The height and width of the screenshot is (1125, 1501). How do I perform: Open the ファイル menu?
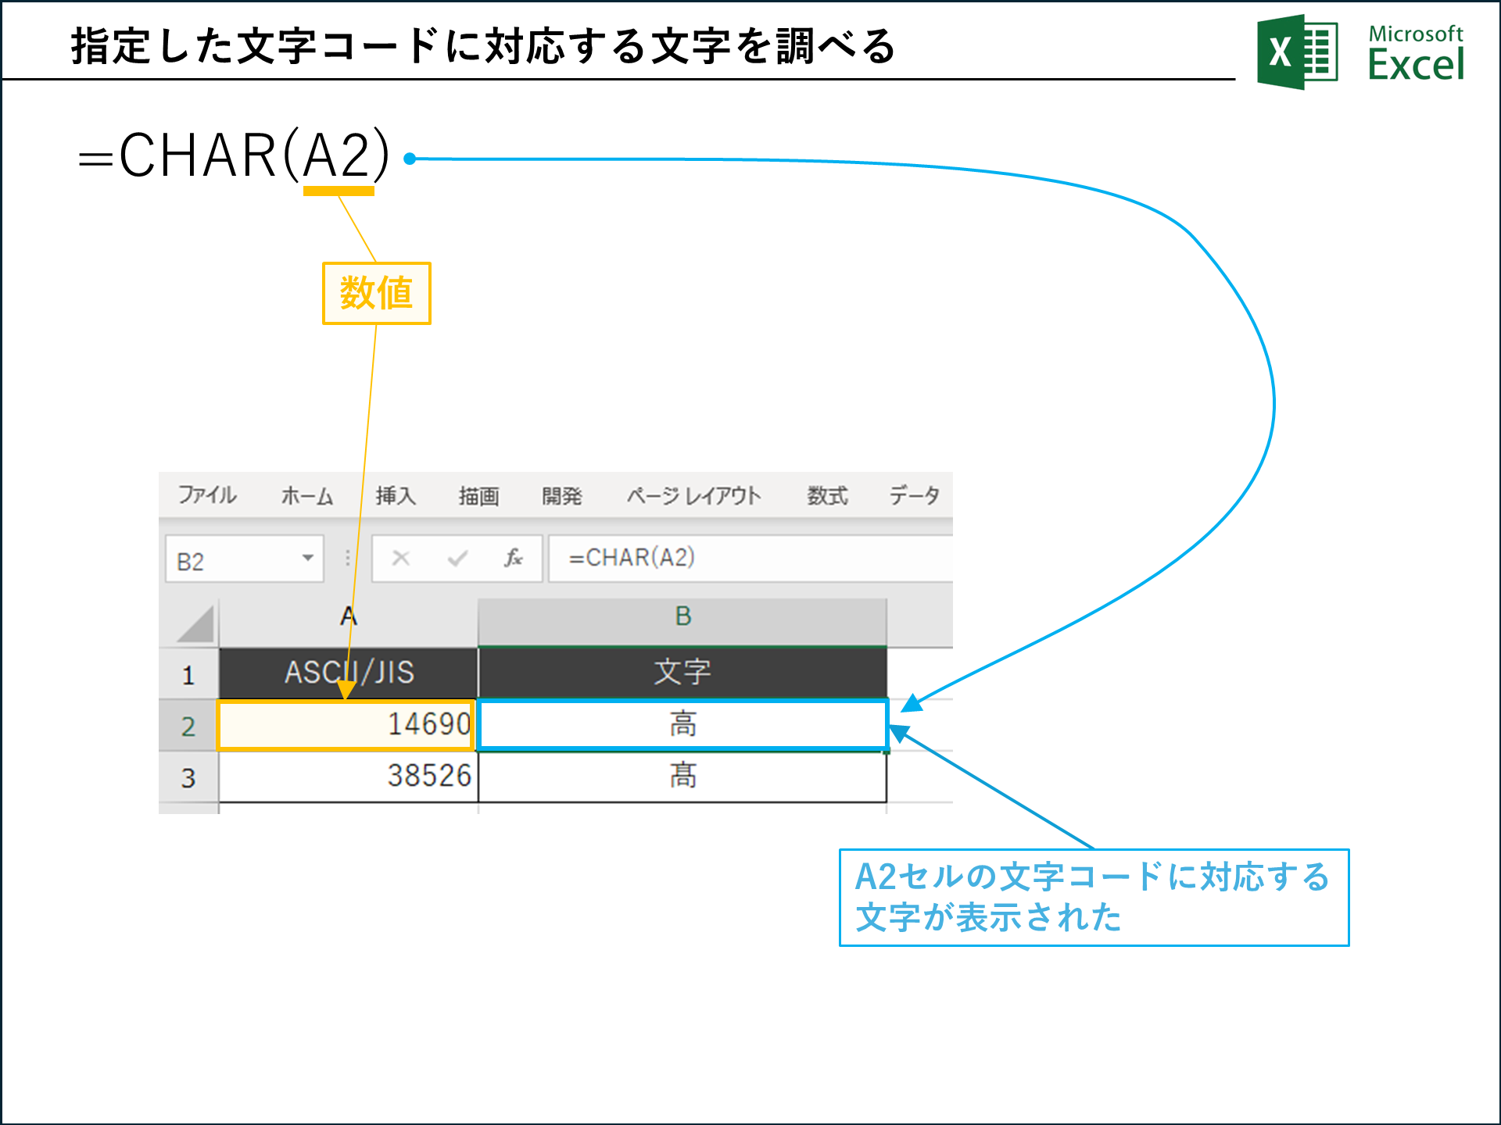click(207, 495)
